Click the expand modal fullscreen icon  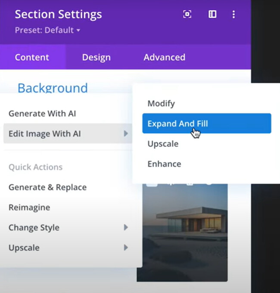tap(187, 14)
